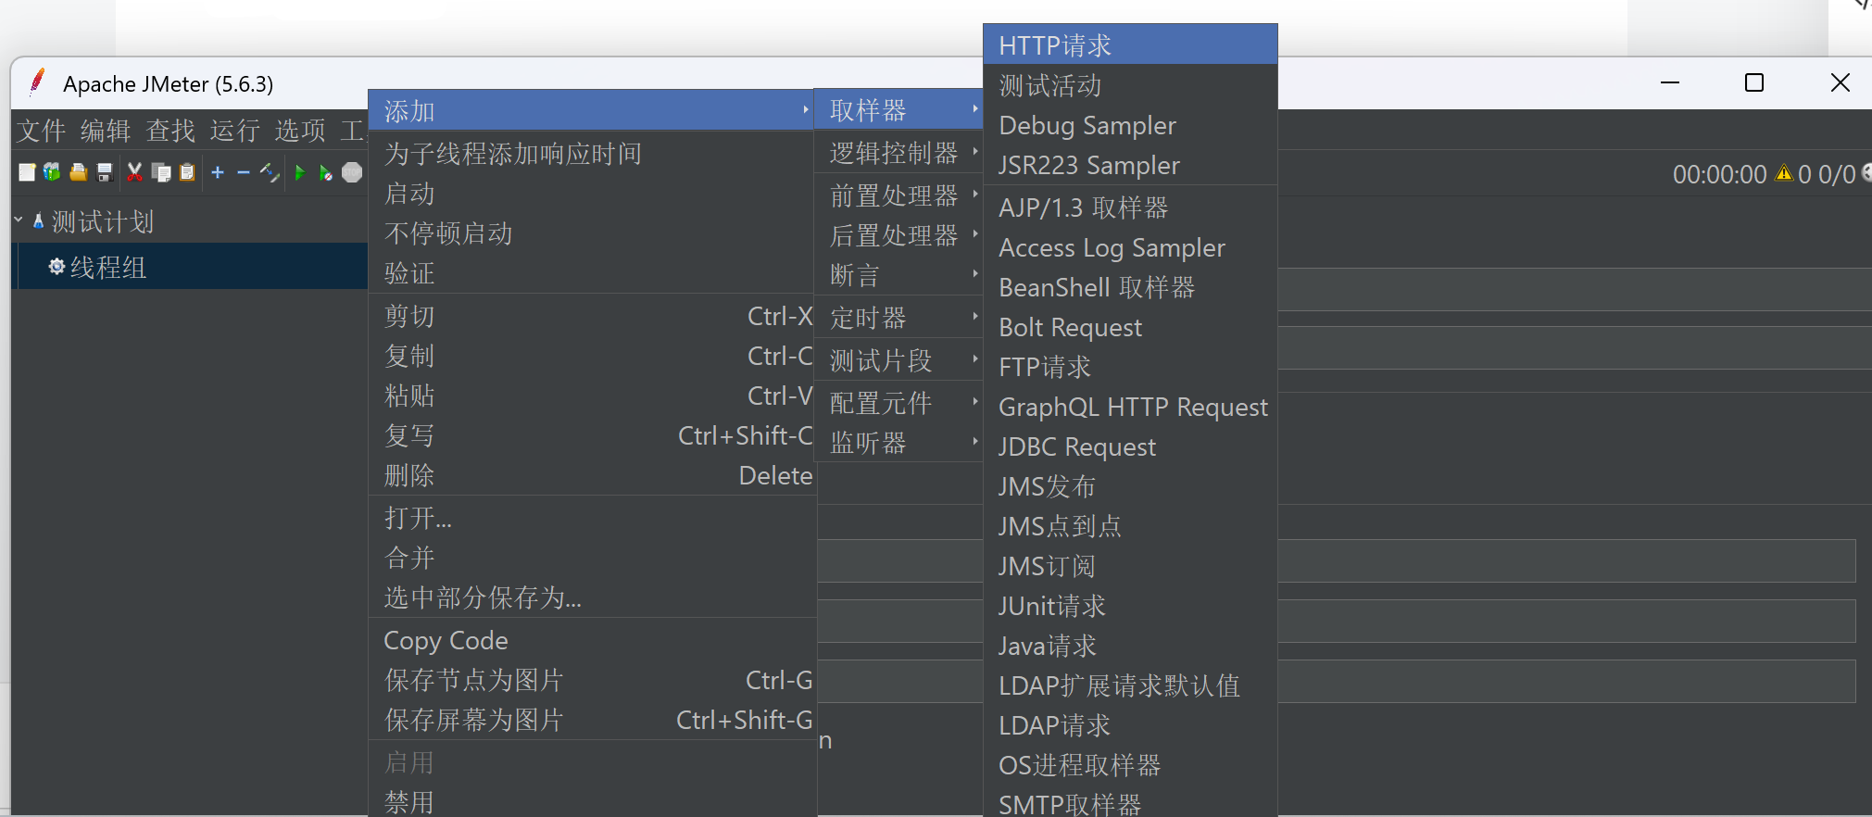Click 启动 in context menu

[x=591, y=194]
